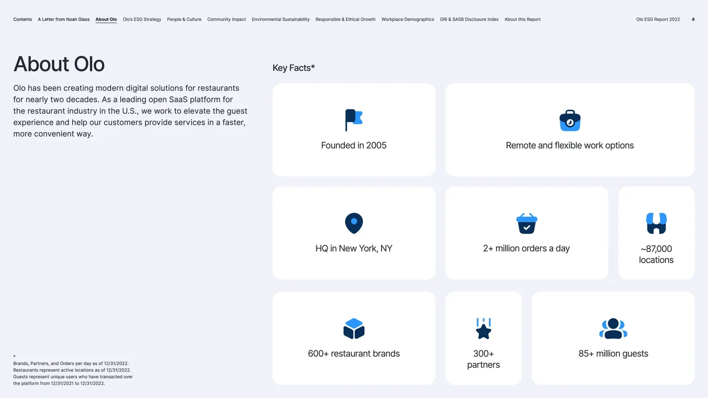Screen dimensions: 708x398
Task: Click the Remote and flexible work options text
Action: [x=570, y=146]
